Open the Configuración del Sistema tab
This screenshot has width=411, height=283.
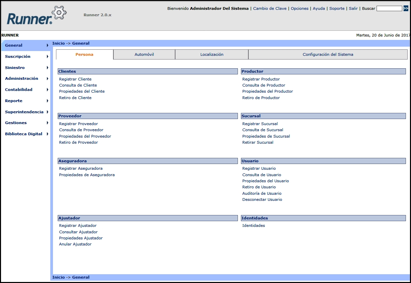pos(328,54)
